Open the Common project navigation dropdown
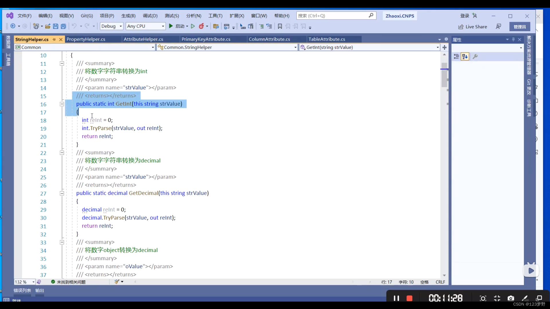 point(85,47)
